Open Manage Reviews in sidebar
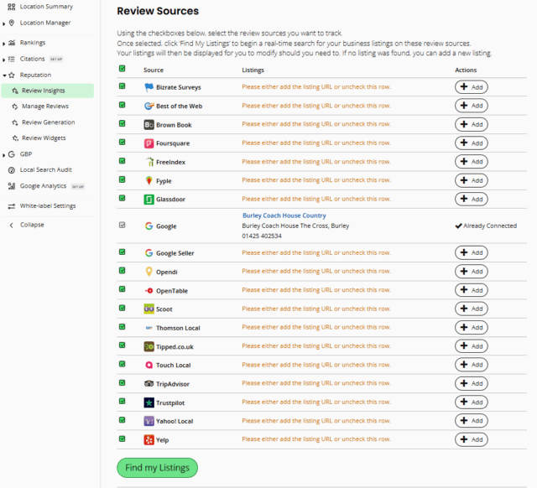The width and height of the screenshot is (537, 488). click(x=44, y=106)
